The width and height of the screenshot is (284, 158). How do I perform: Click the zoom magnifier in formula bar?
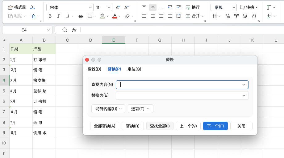[x=65, y=30]
